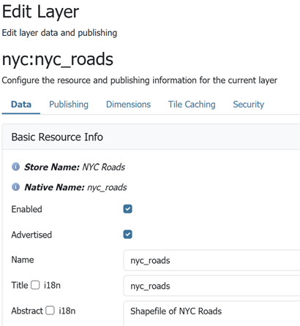The width and height of the screenshot is (300, 326).
Task: Click into the Abstract text area
Action: point(211,314)
